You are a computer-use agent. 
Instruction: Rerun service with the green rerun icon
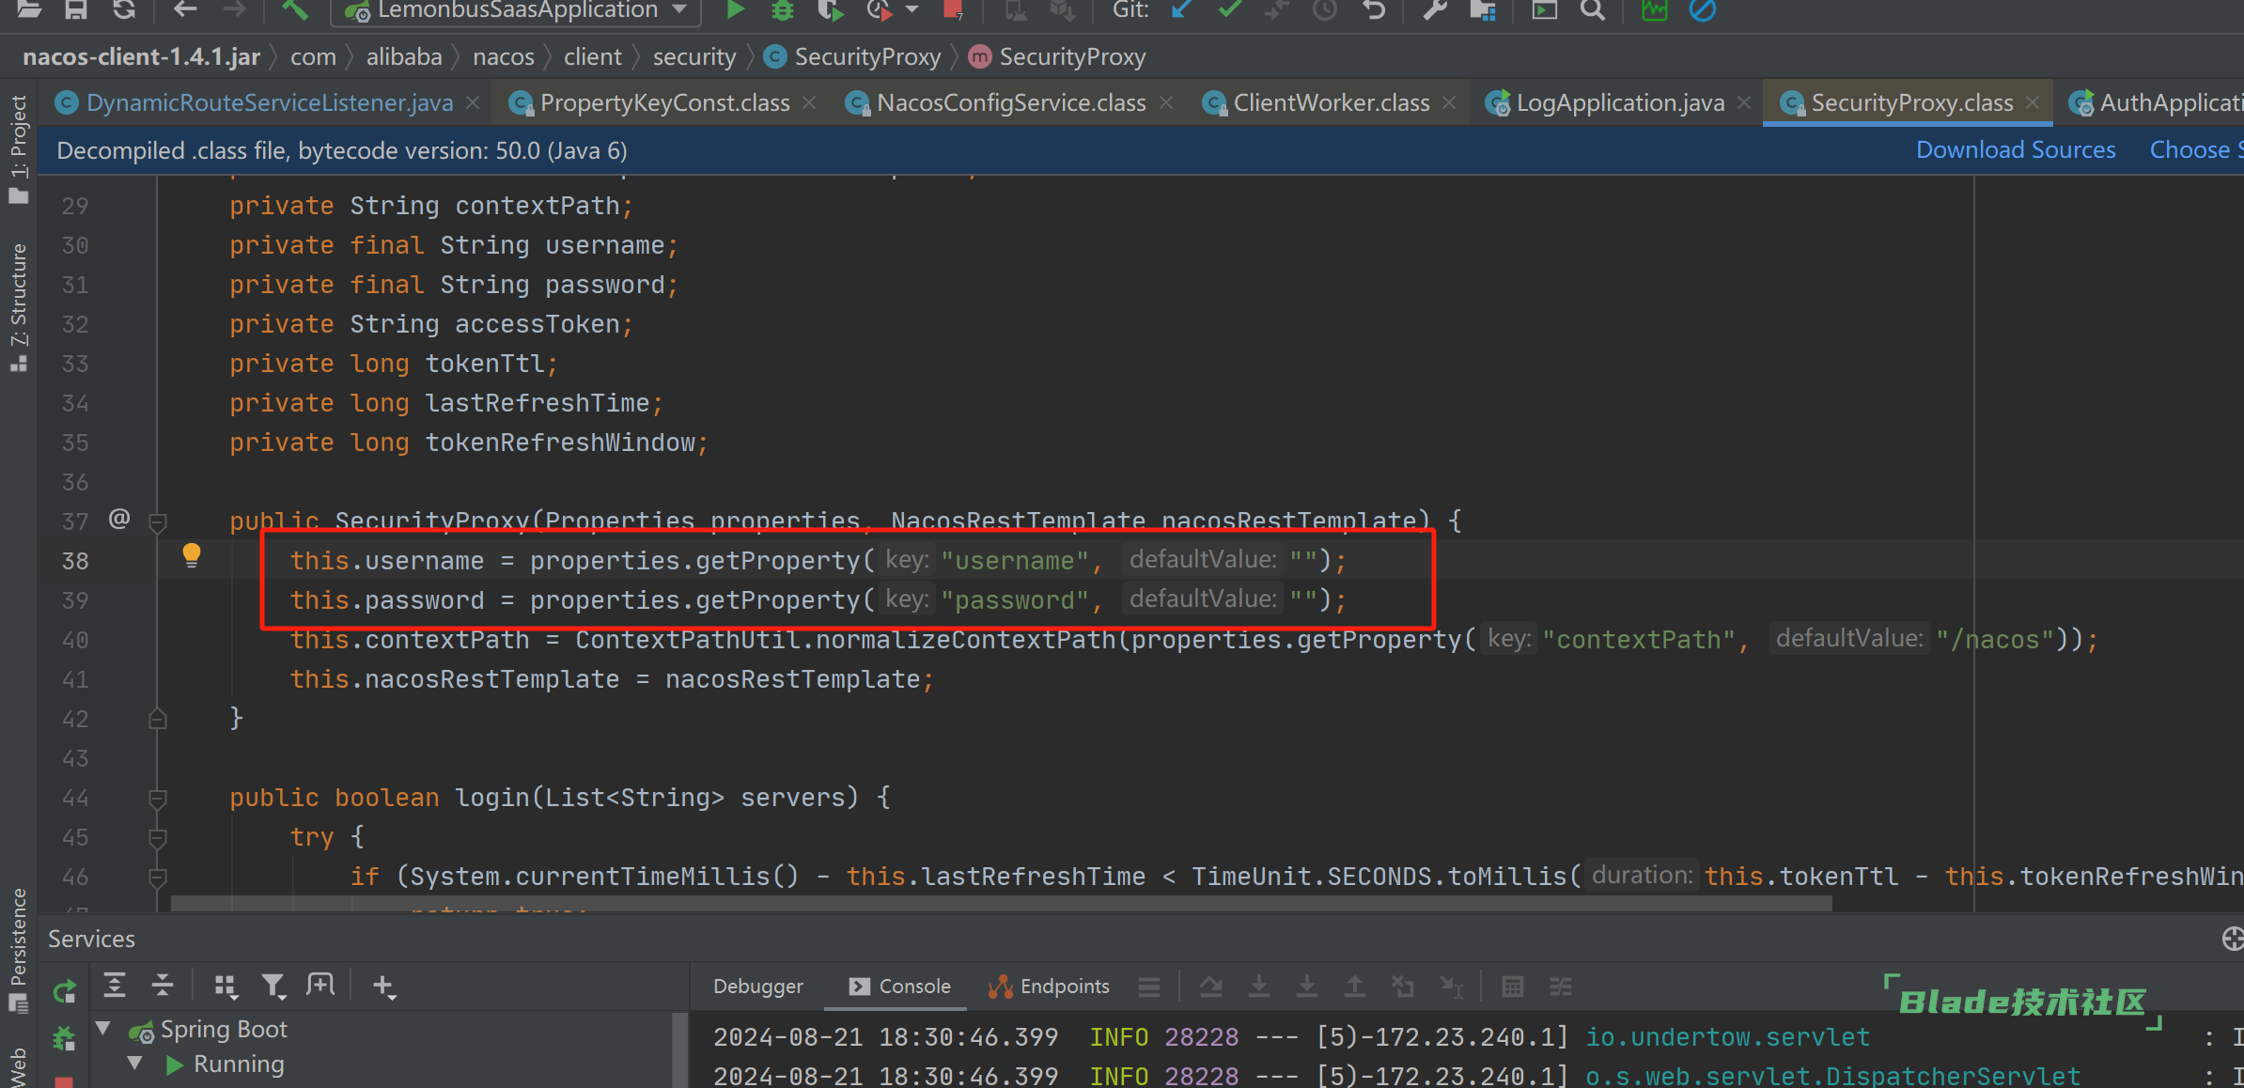pyautogui.click(x=64, y=990)
